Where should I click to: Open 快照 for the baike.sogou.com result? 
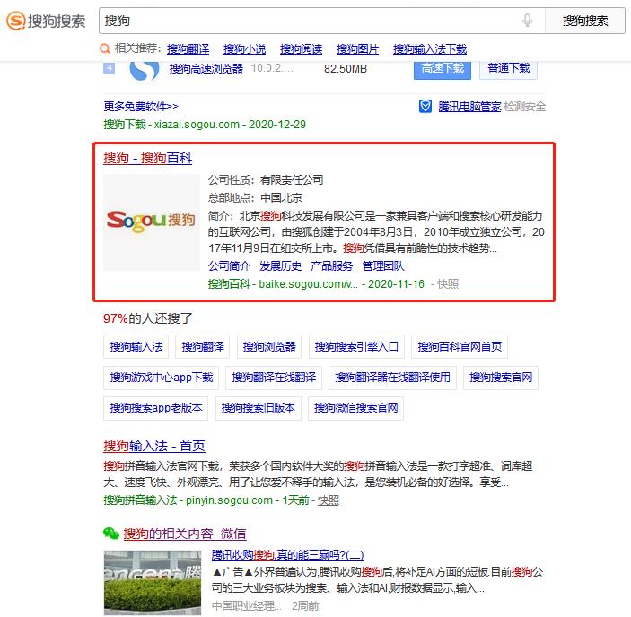[x=448, y=283]
